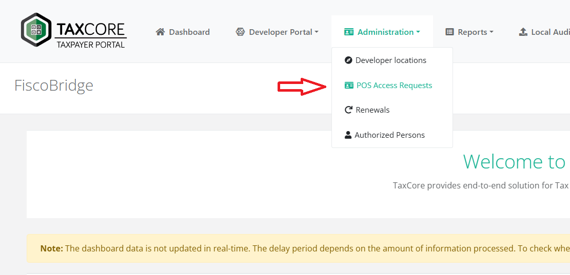Open the Reports menu label
This screenshot has width=570, height=275.
473,32
